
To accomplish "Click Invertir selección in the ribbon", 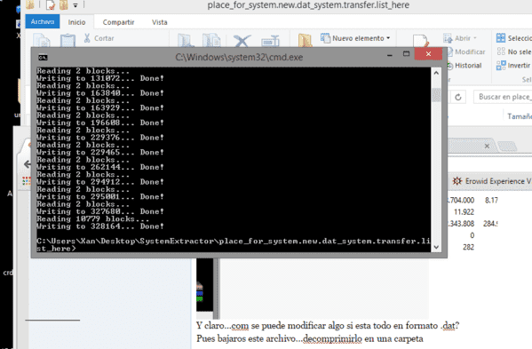I will (513, 65).
